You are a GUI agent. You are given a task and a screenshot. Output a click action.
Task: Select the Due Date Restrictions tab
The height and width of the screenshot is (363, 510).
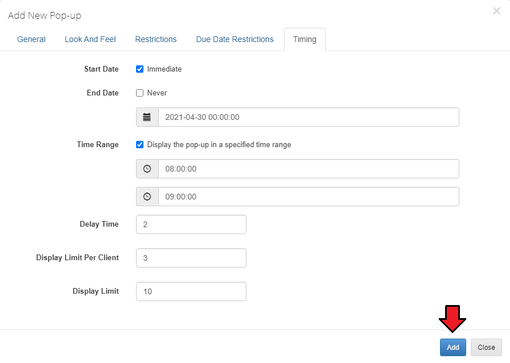[x=235, y=39]
